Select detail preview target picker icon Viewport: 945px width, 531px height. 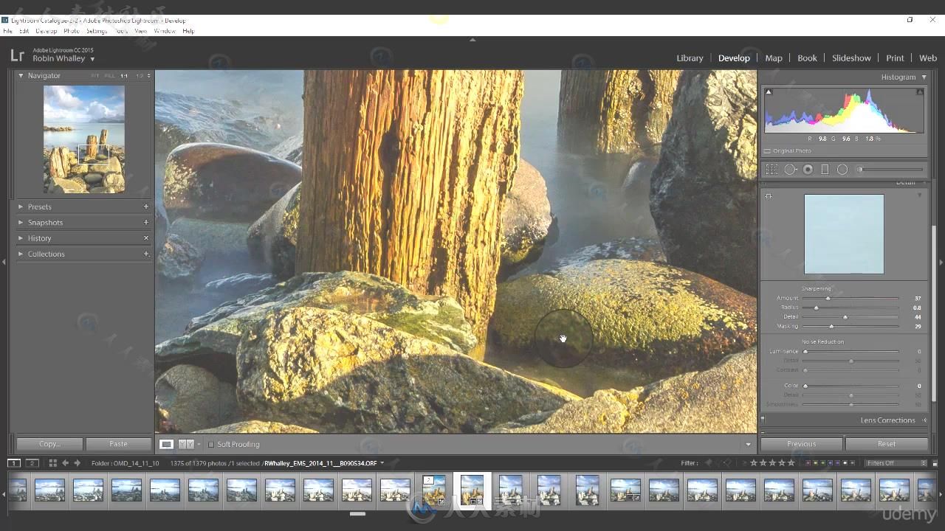pos(769,196)
